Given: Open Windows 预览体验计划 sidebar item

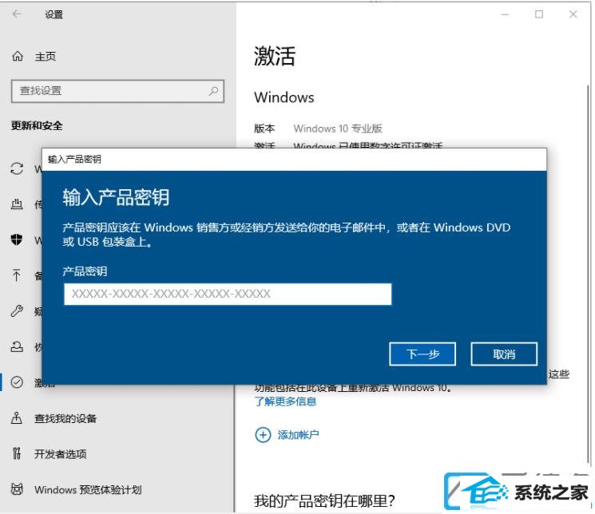Looking at the screenshot, I should [88, 490].
